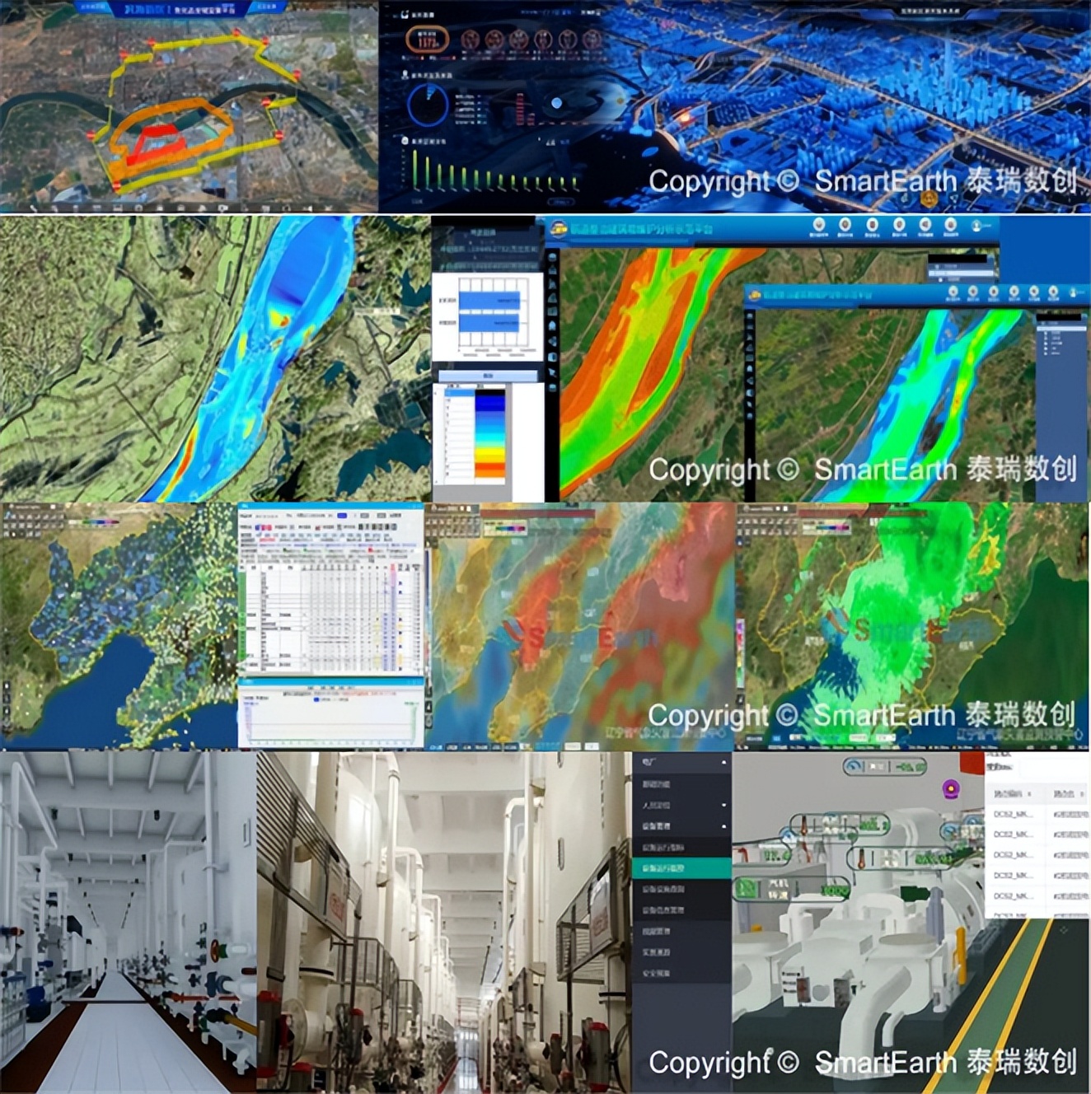Click the orange-outlined counter badge on city dashboard
The width and height of the screenshot is (1091, 1094).
[427, 39]
